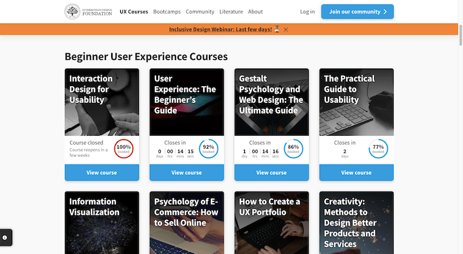Click the 86% booked progress circle
This screenshot has height=254, width=463.
point(293,149)
